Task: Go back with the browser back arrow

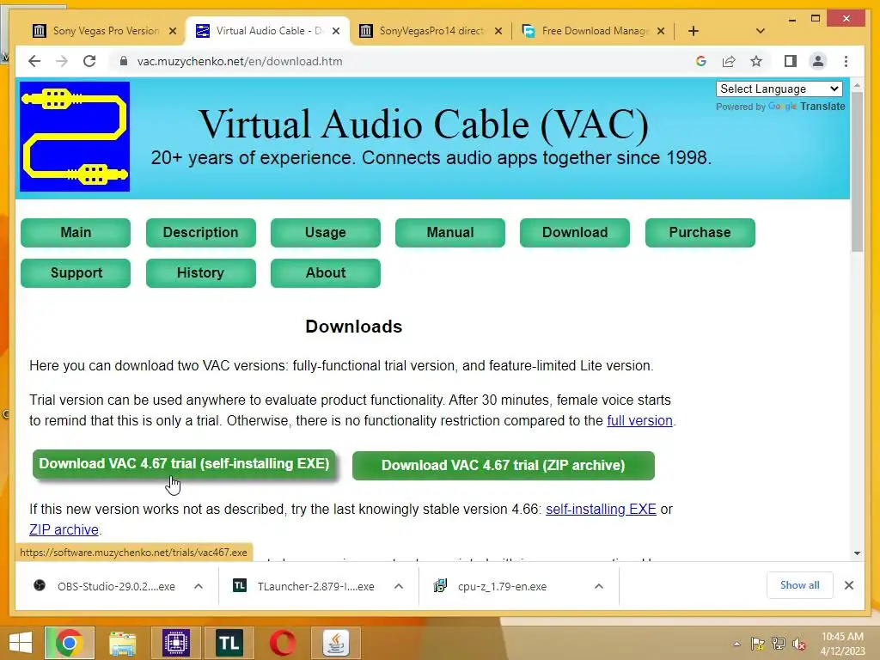Action: (x=34, y=61)
